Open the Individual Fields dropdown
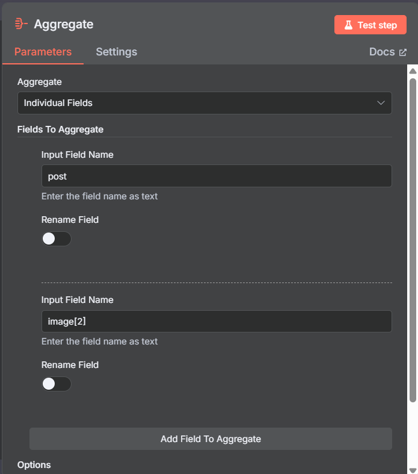The image size is (418, 474). [x=204, y=103]
